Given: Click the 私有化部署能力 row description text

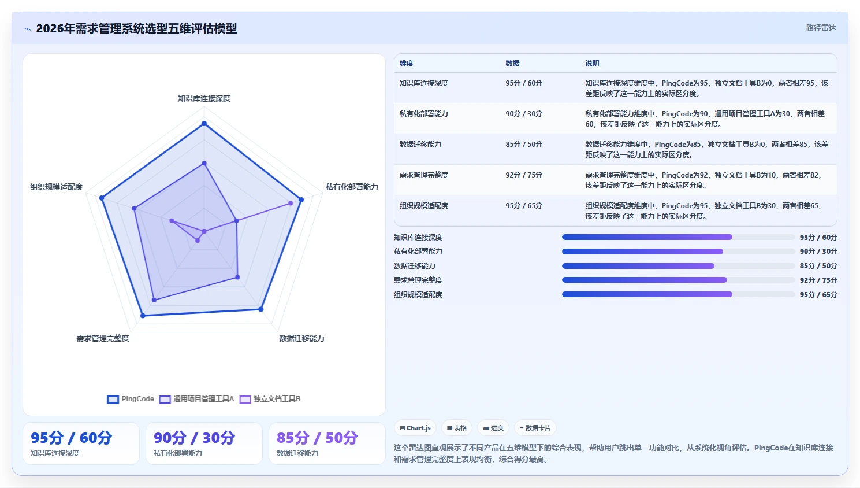Looking at the screenshot, I should pyautogui.click(x=705, y=119).
